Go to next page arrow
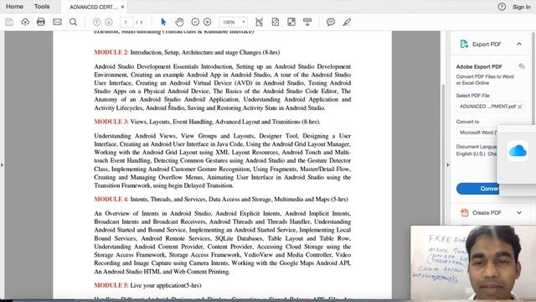536x302 pixels. pyautogui.click(x=109, y=23)
